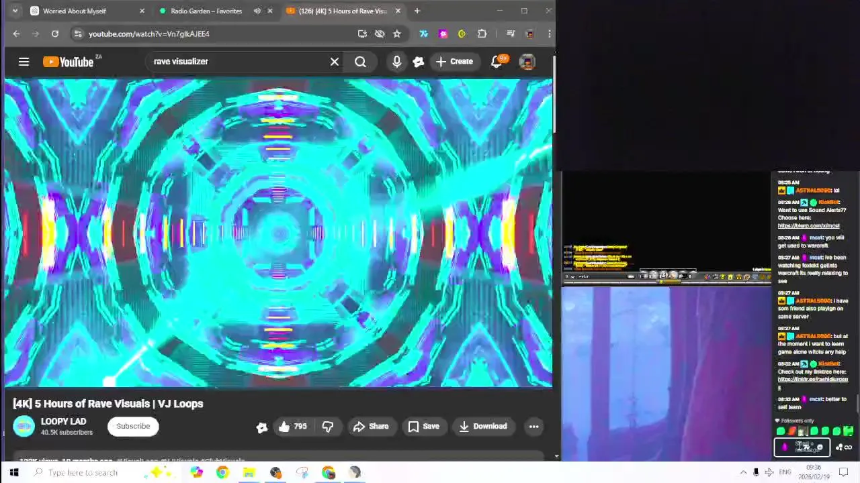Open the emote picker in chat box
860x483 pixels.
(x=820, y=447)
